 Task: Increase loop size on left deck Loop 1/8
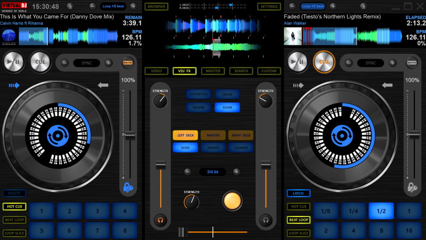point(134,6)
